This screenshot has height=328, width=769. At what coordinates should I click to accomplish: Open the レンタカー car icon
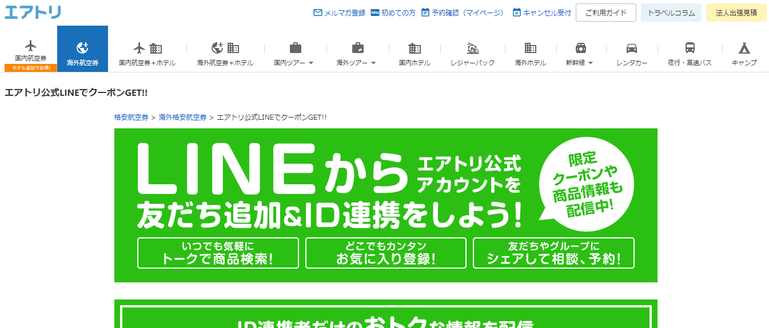[x=632, y=48]
